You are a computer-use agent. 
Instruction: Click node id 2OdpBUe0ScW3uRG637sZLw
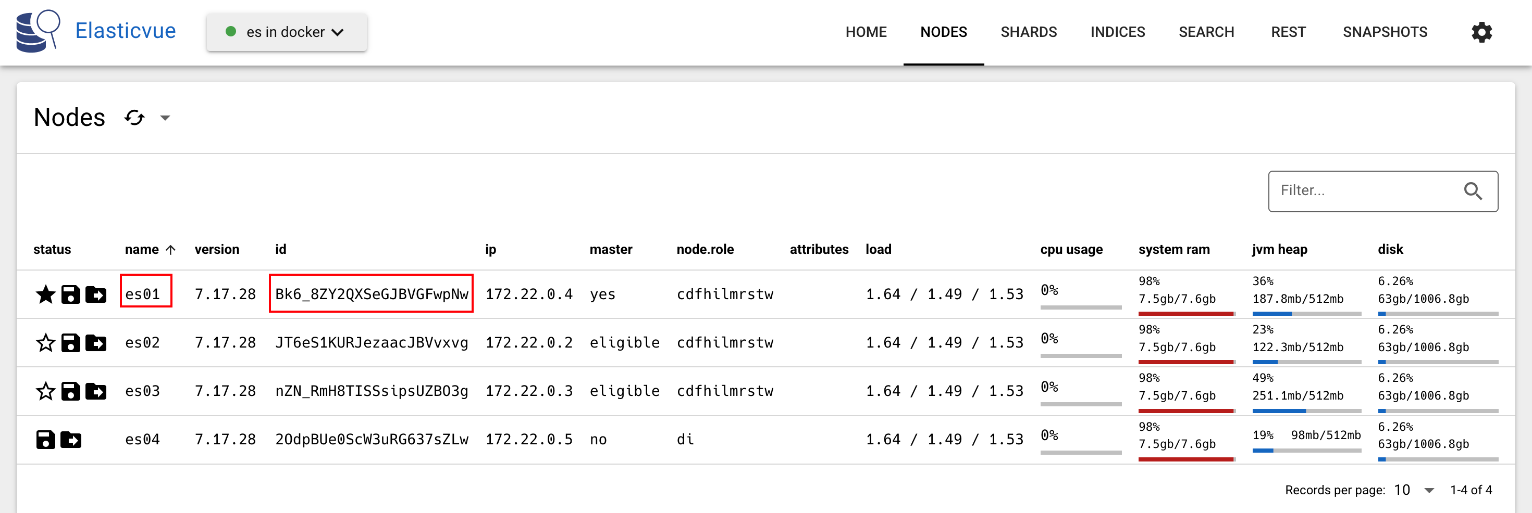(x=372, y=440)
